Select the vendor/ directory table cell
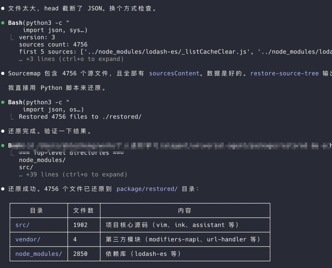This screenshot has height=268, width=332. click(x=39, y=239)
